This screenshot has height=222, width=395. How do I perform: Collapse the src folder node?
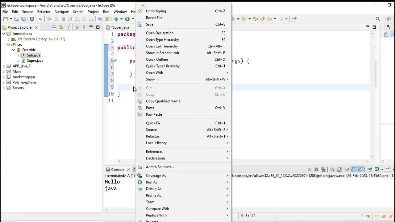coord(9,44)
